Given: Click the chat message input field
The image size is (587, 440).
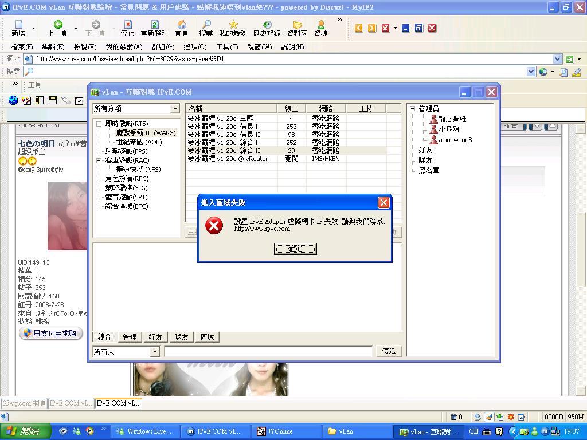Looking at the screenshot, I should (268, 351).
